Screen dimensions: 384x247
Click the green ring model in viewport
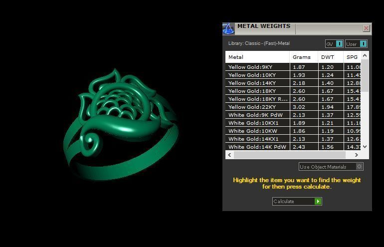coord(121,125)
